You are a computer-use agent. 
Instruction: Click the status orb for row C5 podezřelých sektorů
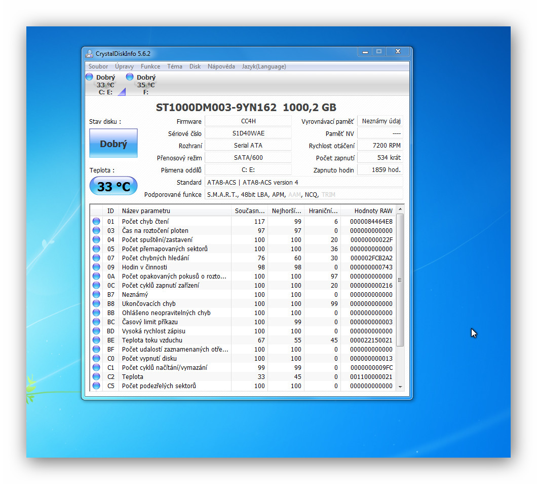coord(96,386)
